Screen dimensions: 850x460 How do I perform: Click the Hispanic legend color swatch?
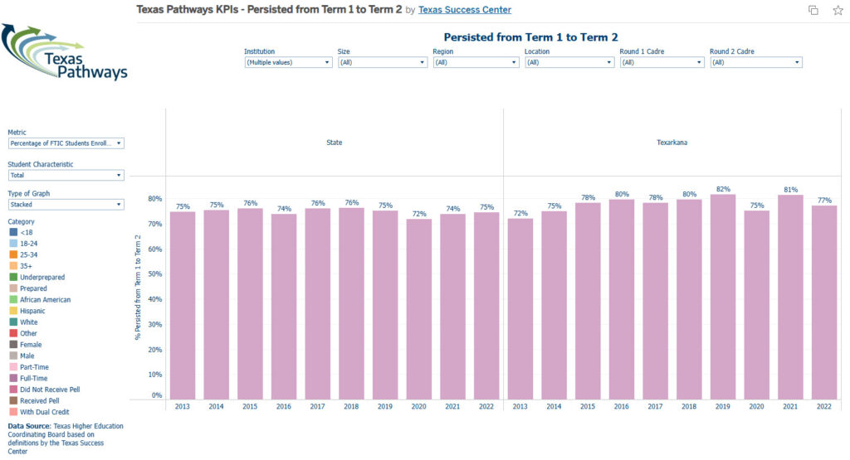12,311
